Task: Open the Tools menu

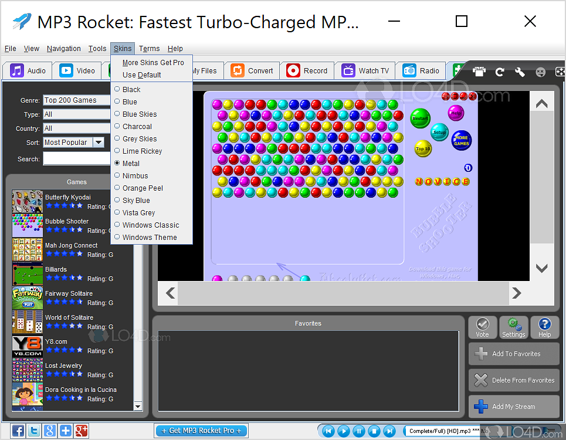Action: 97,49
